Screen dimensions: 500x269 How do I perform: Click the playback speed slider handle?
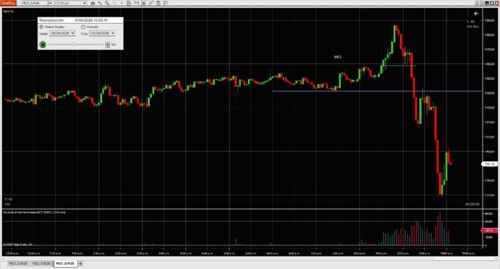tap(74, 44)
